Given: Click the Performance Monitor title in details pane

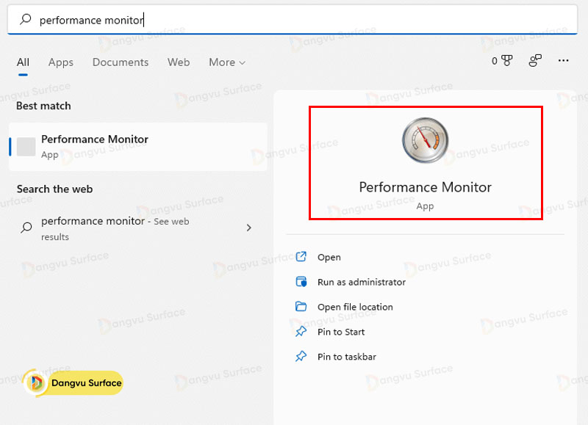Looking at the screenshot, I should pyautogui.click(x=425, y=187).
